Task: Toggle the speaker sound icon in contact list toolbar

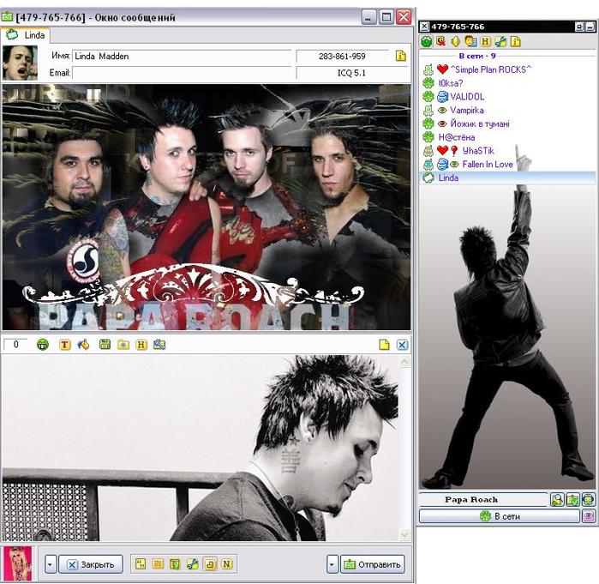Action: (455, 41)
